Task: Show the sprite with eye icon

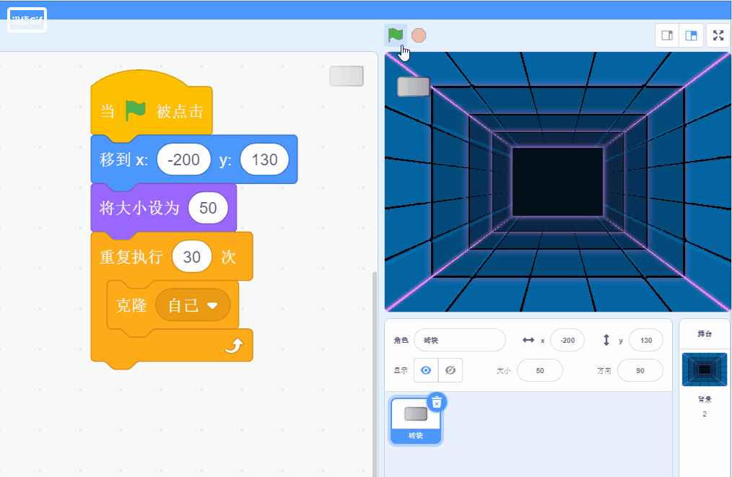Action: pos(426,370)
